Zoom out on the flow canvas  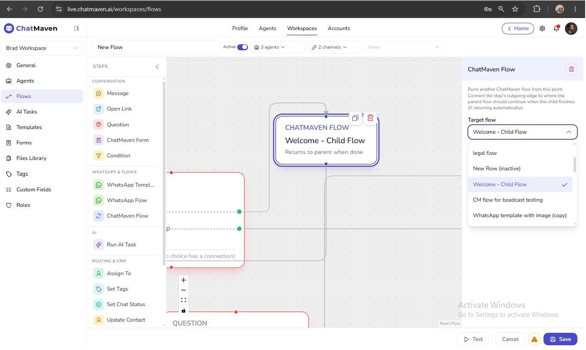tap(184, 290)
